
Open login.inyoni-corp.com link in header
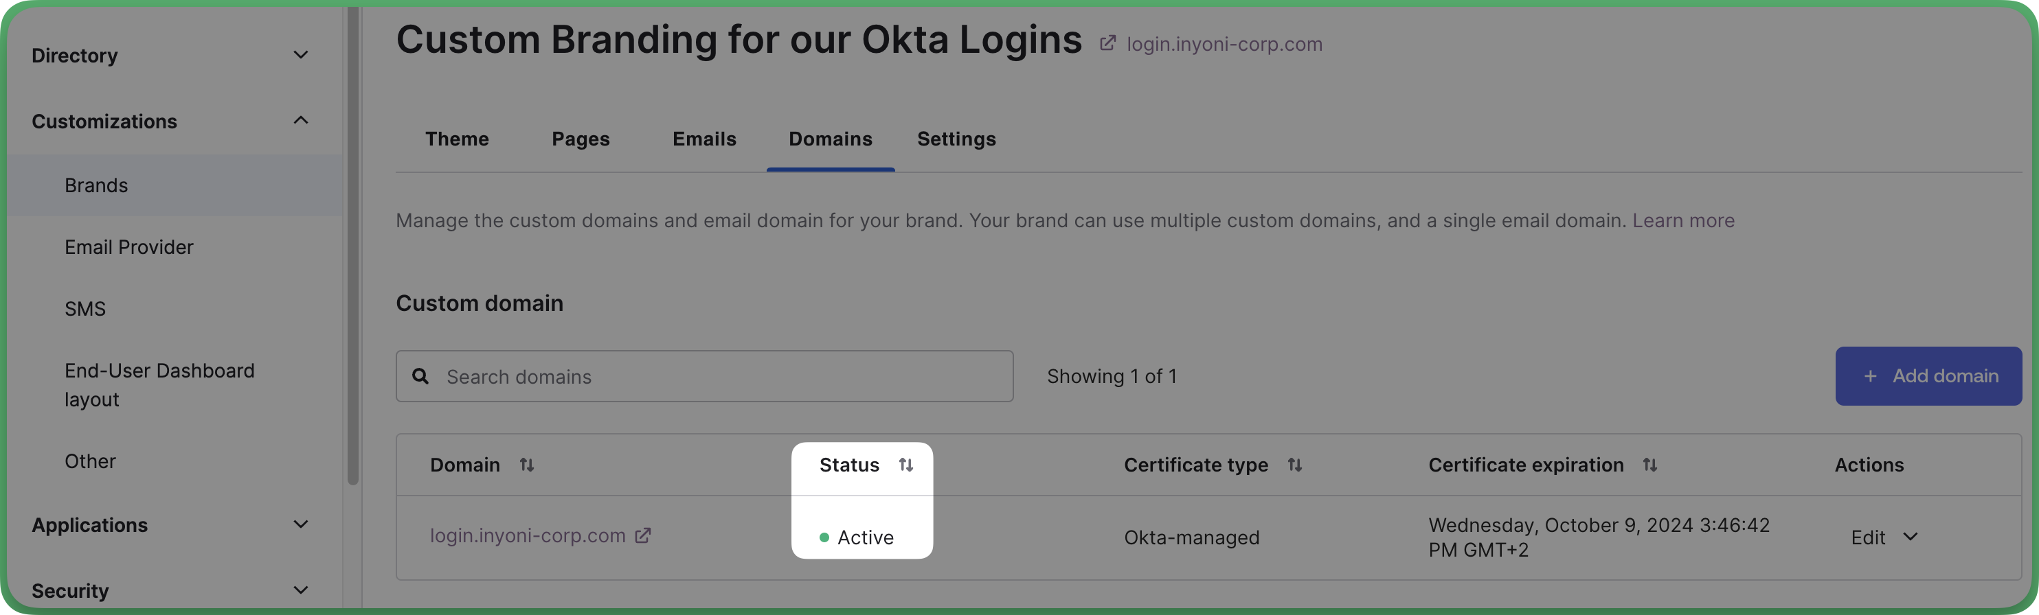[1224, 44]
